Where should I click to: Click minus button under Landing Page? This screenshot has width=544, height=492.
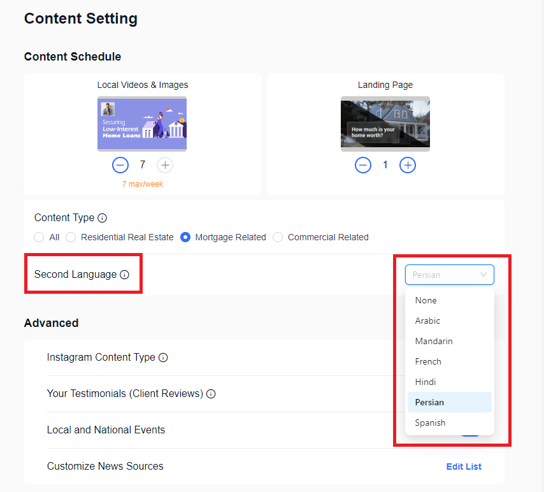pyautogui.click(x=363, y=165)
